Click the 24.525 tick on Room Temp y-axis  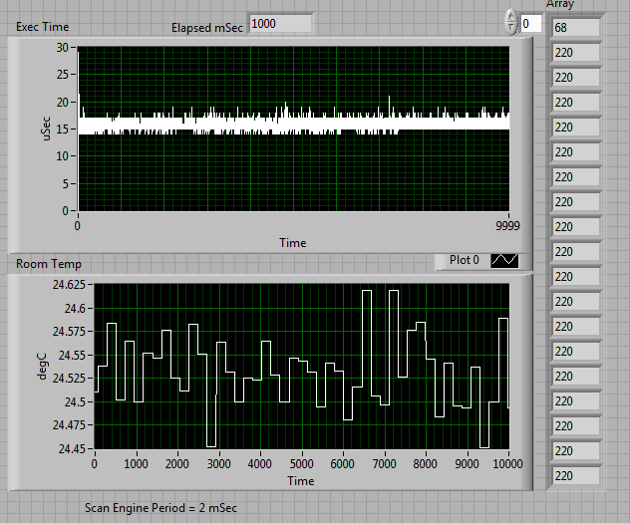pyautogui.click(x=69, y=379)
